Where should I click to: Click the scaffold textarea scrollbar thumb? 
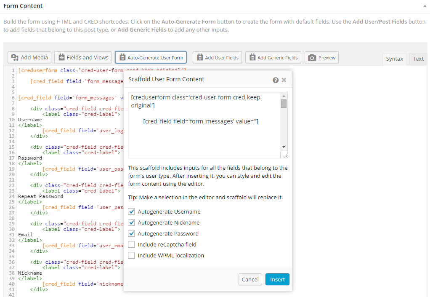point(284,104)
